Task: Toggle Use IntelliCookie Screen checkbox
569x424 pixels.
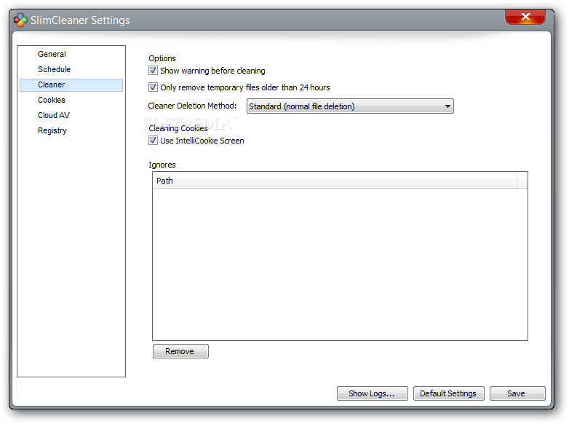Action: [x=153, y=141]
